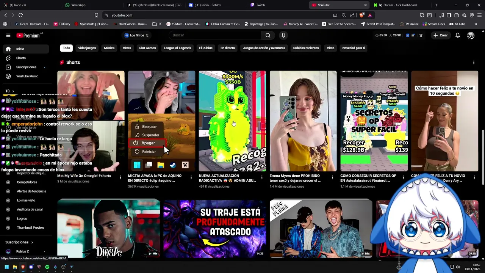Expand the Tú section chevron
The width and height of the screenshot is (485, 273).
[13, 91]
